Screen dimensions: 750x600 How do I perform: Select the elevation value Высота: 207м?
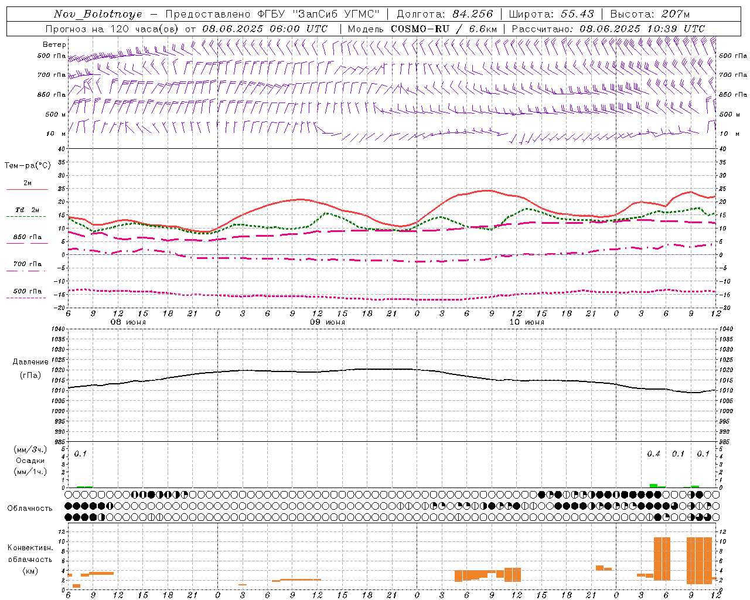pos(650,14)
